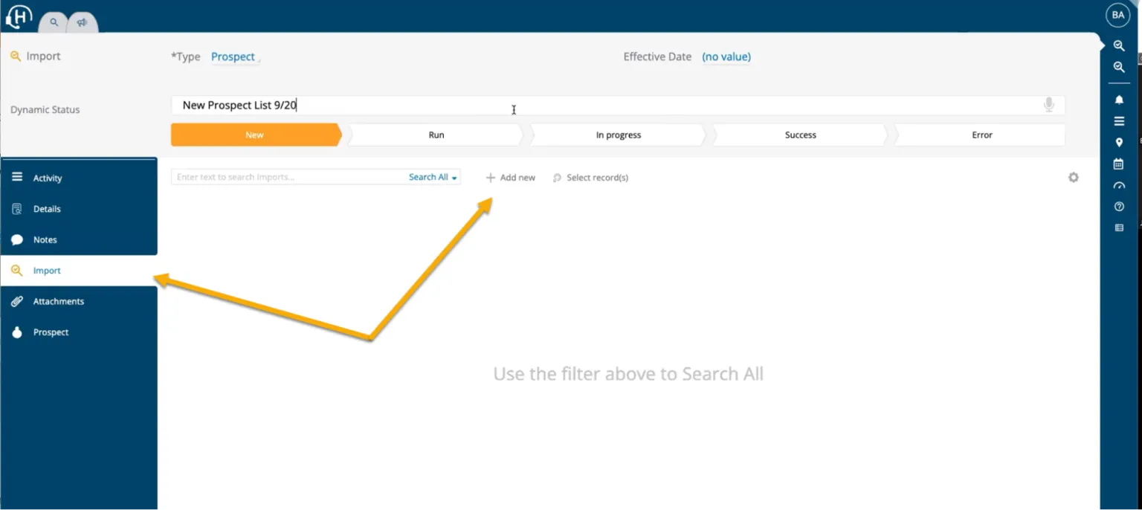This screenshot has height=510, width=1142.
Task: Set dynamic status to Success
Action: 800,135
